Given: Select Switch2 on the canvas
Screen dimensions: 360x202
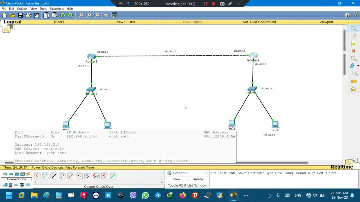Looking at the screenshot, I should click(252, 89).
